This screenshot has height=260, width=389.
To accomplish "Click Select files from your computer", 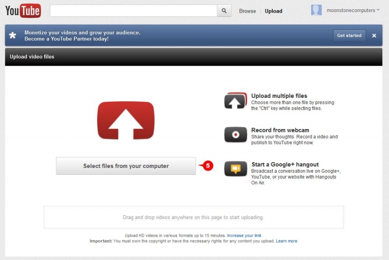I will [x=126, y=166].
